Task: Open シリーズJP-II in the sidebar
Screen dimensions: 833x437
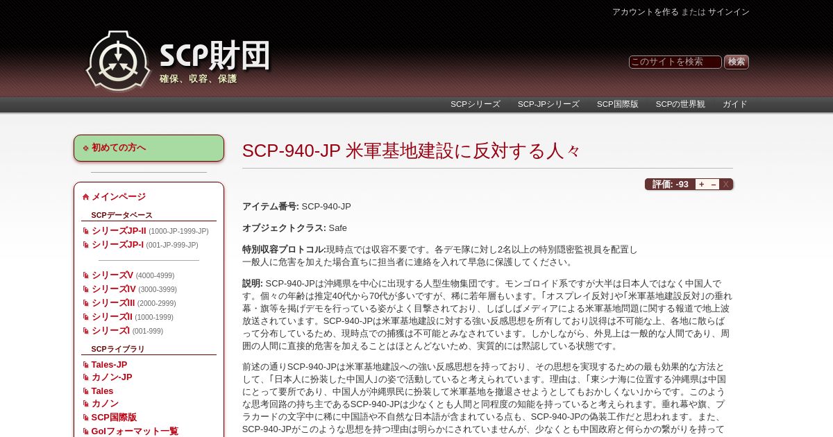Action: click(x=119, y=231)
